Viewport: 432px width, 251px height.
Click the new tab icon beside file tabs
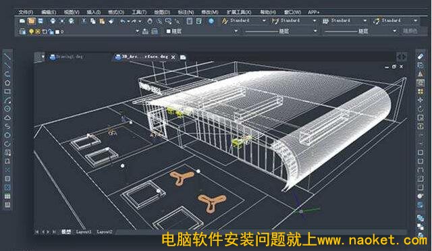pyautogui.click(x=183, y=57)
